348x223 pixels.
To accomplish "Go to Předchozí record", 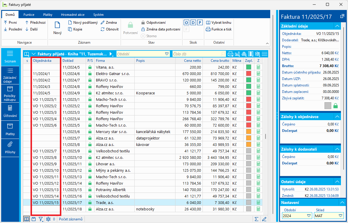I will [35, 22].
